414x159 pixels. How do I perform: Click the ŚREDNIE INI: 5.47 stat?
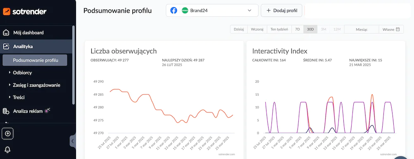pyautogui.click(x=317, y=60)
